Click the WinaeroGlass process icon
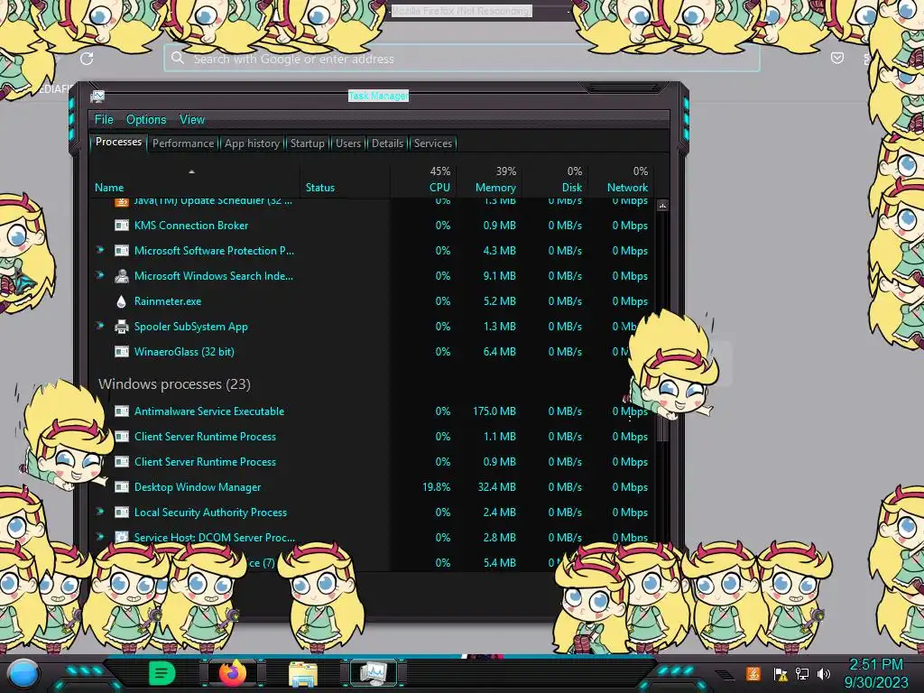 [122, 352]
